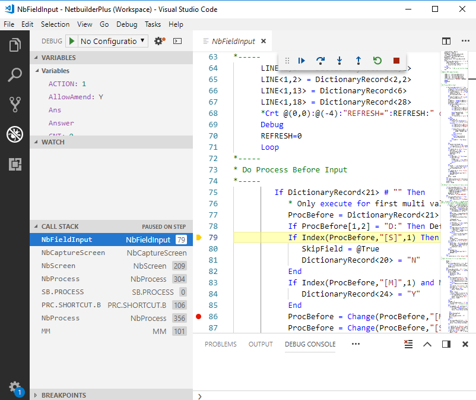
Task: Switch to the OUTPUT panel tab
Action: (261, 344)
